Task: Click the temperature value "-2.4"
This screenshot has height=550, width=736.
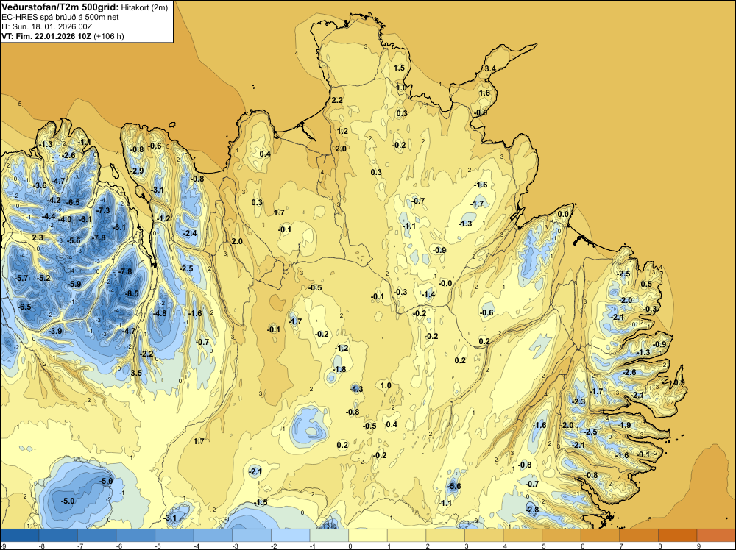Action: click(x=190, y=233)
